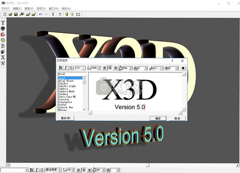Click the Cancel button in the text dialog
The height and width of the screenshot is (173, 240).
pos(177,118)
